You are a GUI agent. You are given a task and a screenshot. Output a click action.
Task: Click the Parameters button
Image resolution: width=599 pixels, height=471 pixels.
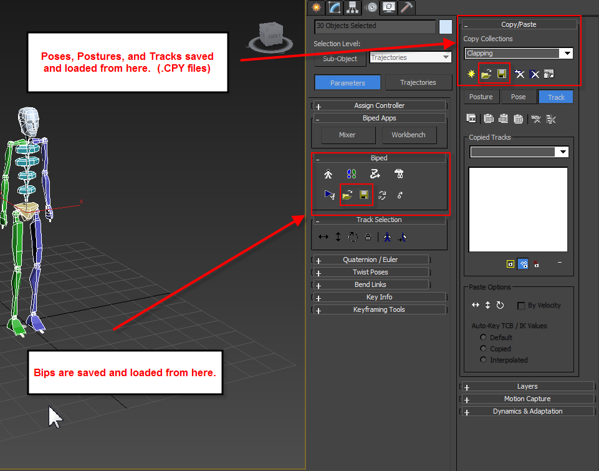pyautogui.click(x=347, y=82)
